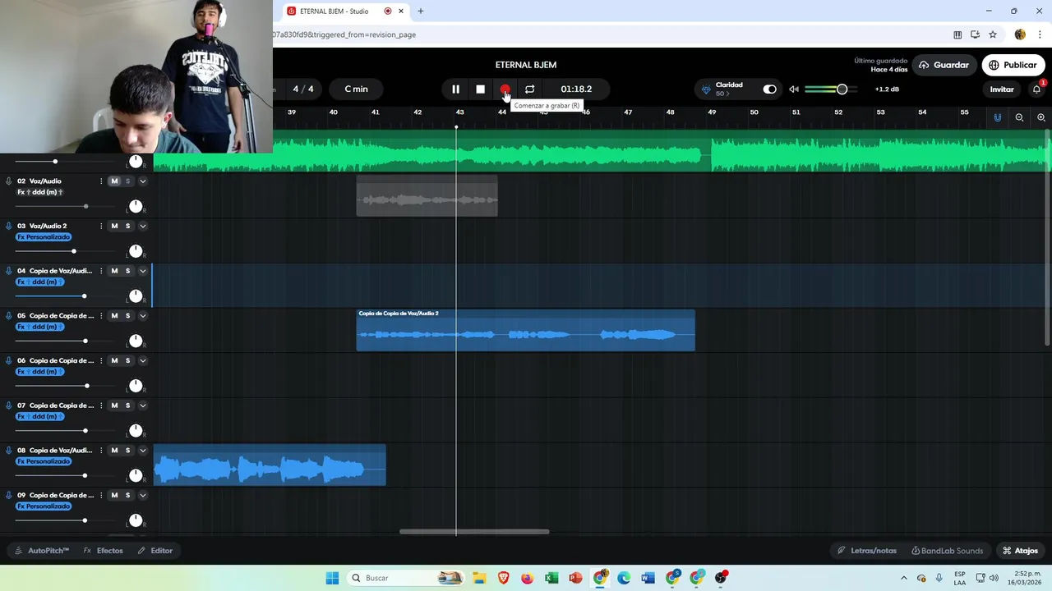Open PowerPoint from the taskbar
Image resolution: width=1052 pixels, height=591 pixels.
pyautogui.click(x=575, y=578)
